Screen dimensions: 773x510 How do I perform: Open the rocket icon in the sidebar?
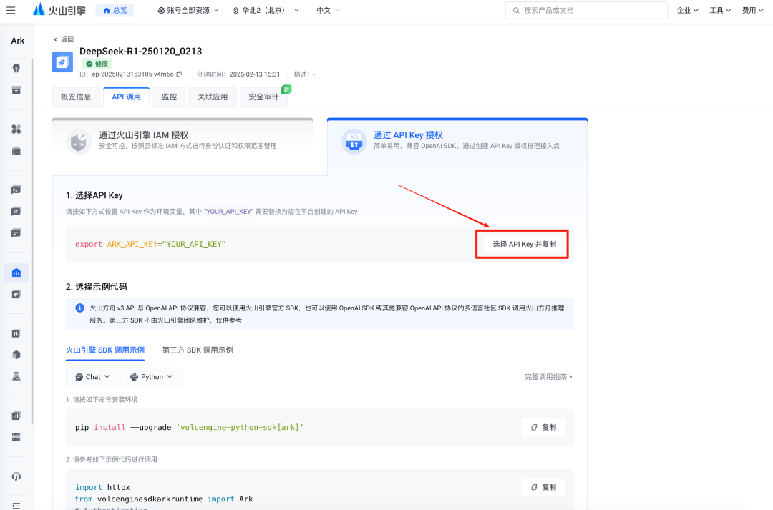coord(16,294)
